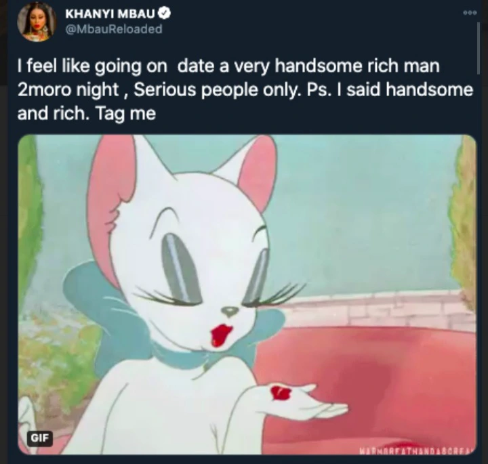This screenshot has width=488, height=464.
Task: Play the cartoon cat GIF
Action: (247, 295)
